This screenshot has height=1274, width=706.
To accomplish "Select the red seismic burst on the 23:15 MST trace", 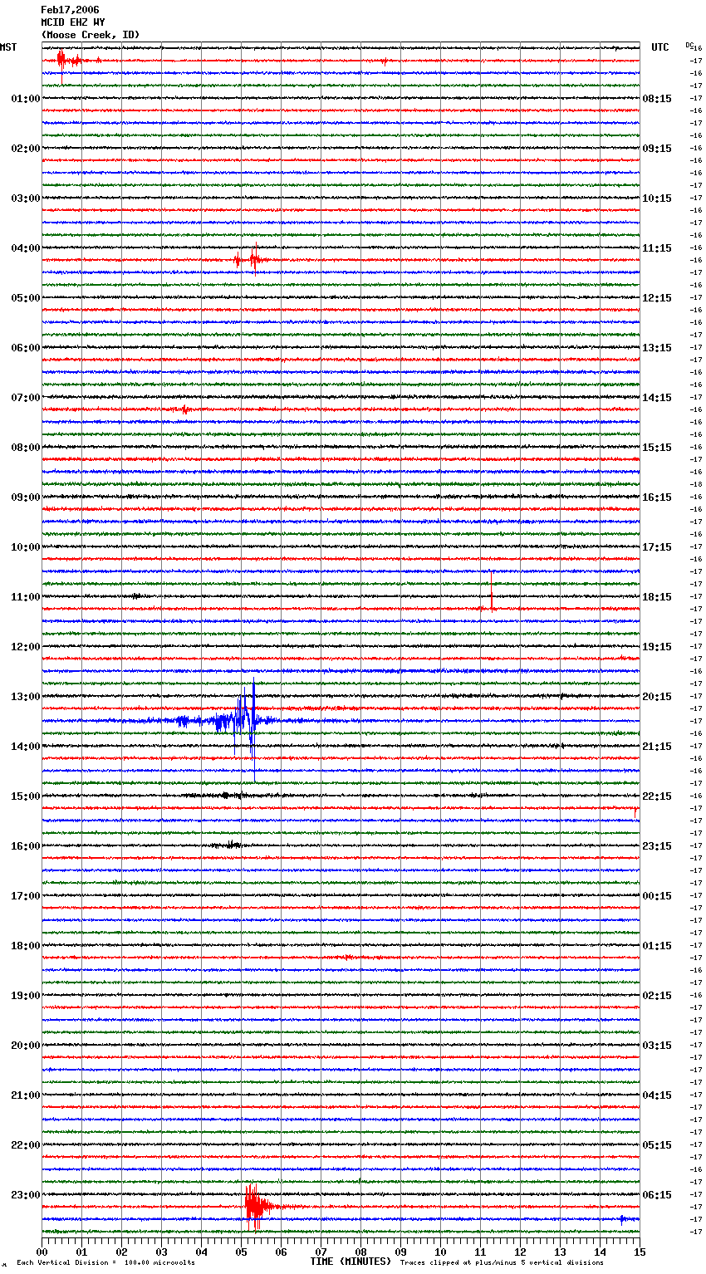I will 259,1207.
